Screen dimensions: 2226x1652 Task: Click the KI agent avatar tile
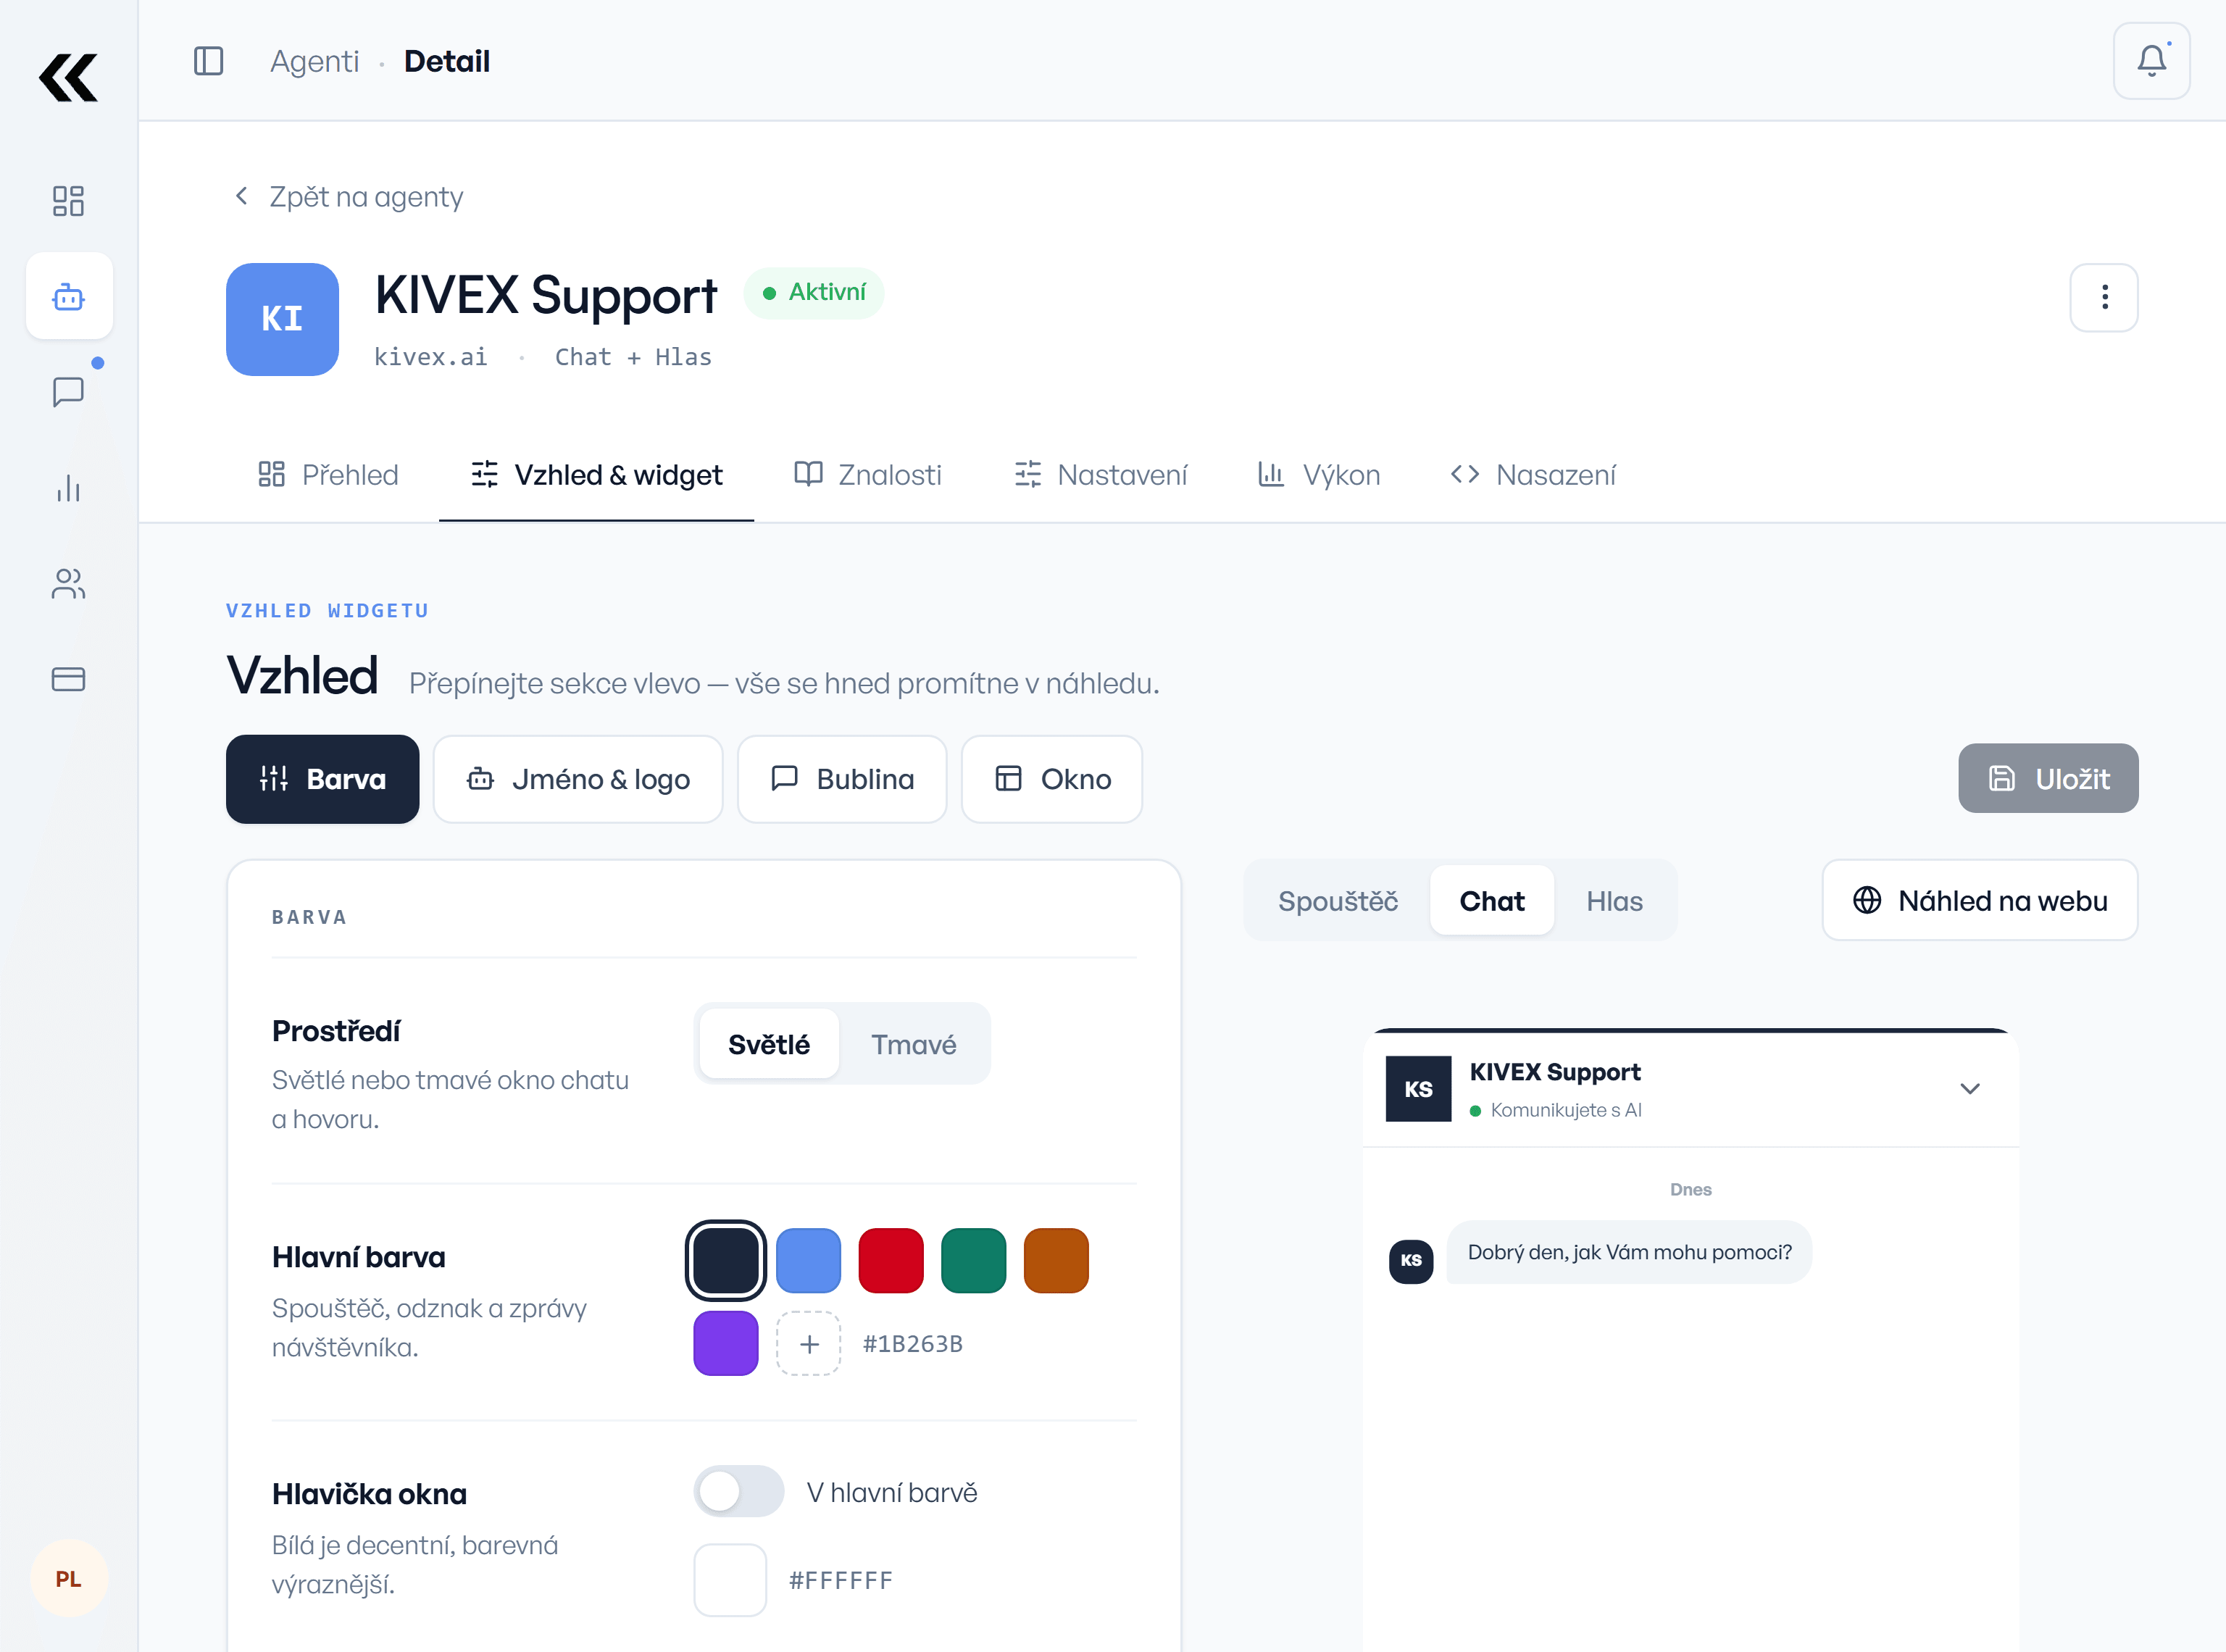coord(282,319)
